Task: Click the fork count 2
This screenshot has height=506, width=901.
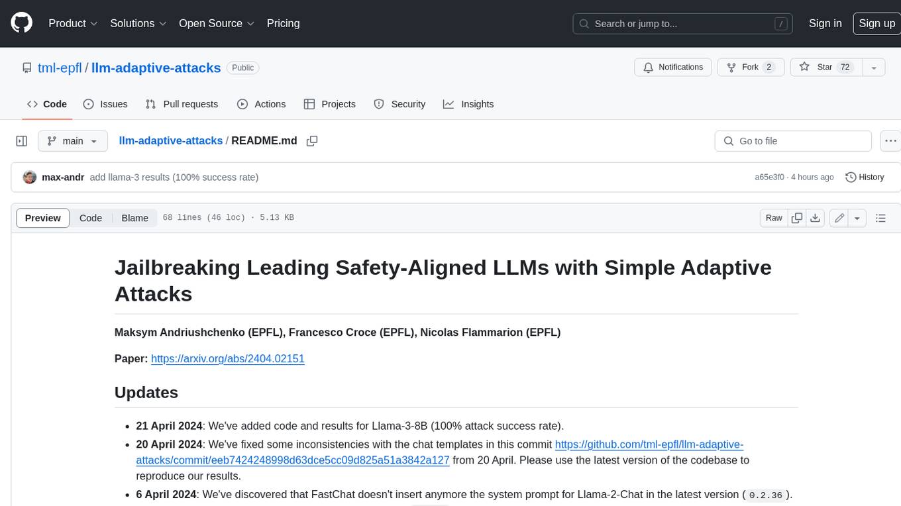Action: pyautogui.click(x=768, y=68)
